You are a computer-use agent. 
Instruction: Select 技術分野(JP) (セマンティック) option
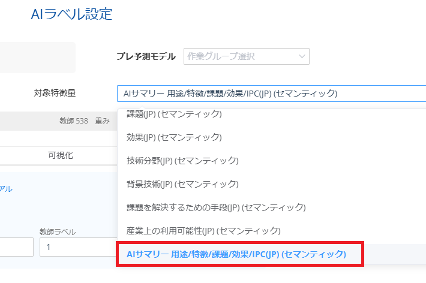click(x=182, y=161)
